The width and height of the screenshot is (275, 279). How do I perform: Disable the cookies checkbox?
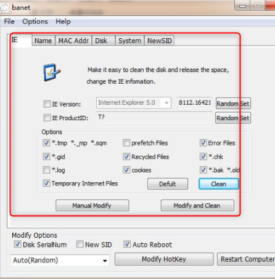tap(126, 170)
